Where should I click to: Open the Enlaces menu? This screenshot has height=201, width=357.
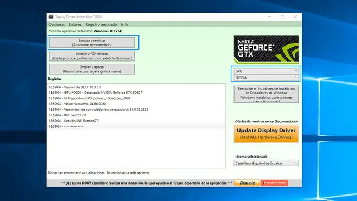tap(75, 24)
